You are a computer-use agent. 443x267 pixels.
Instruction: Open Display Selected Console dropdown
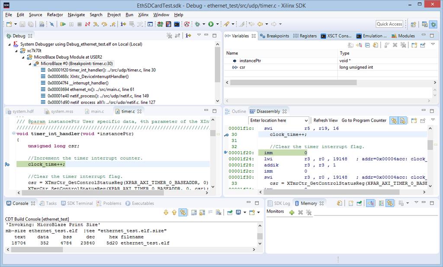(x=244, y=212)
